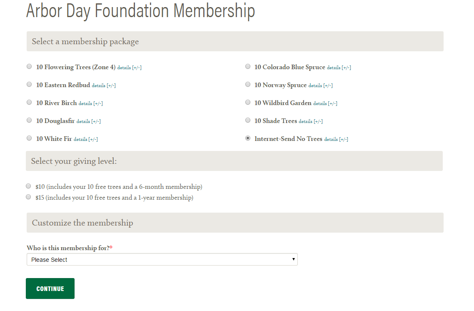Pick the 10 Douglasfir radio button

point(29,120)
